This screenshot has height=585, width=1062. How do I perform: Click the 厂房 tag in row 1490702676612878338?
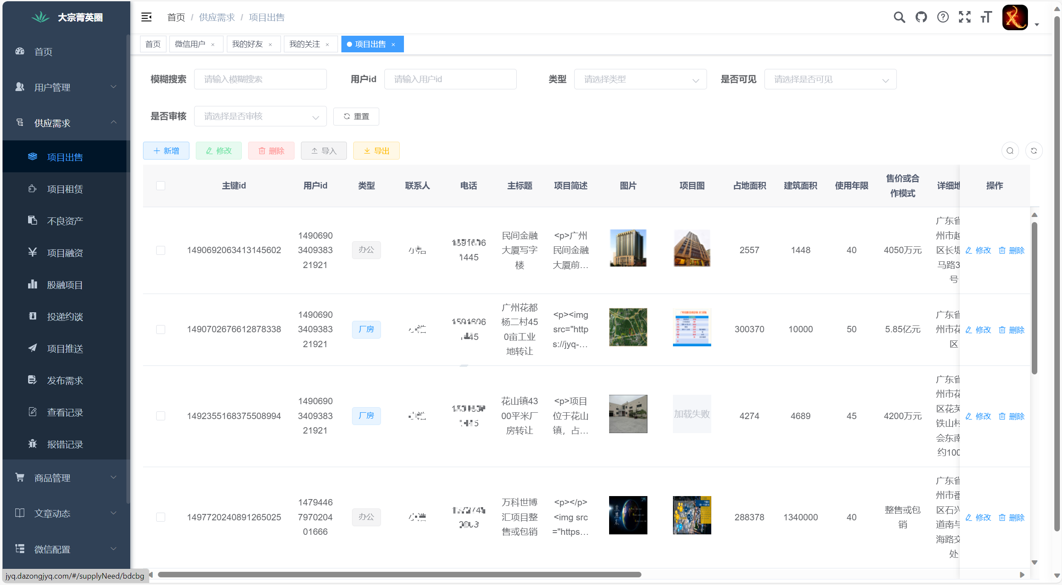366,329
